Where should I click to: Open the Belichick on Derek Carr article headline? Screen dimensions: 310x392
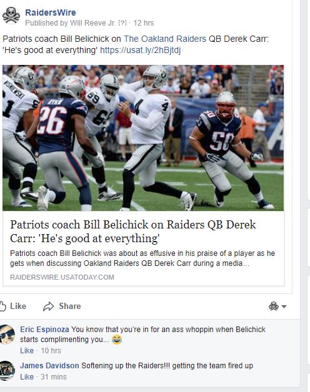pos(133,232)
